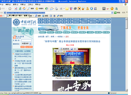
Task: Click the Print icon in toolbar
Action: tap(57, 9)
